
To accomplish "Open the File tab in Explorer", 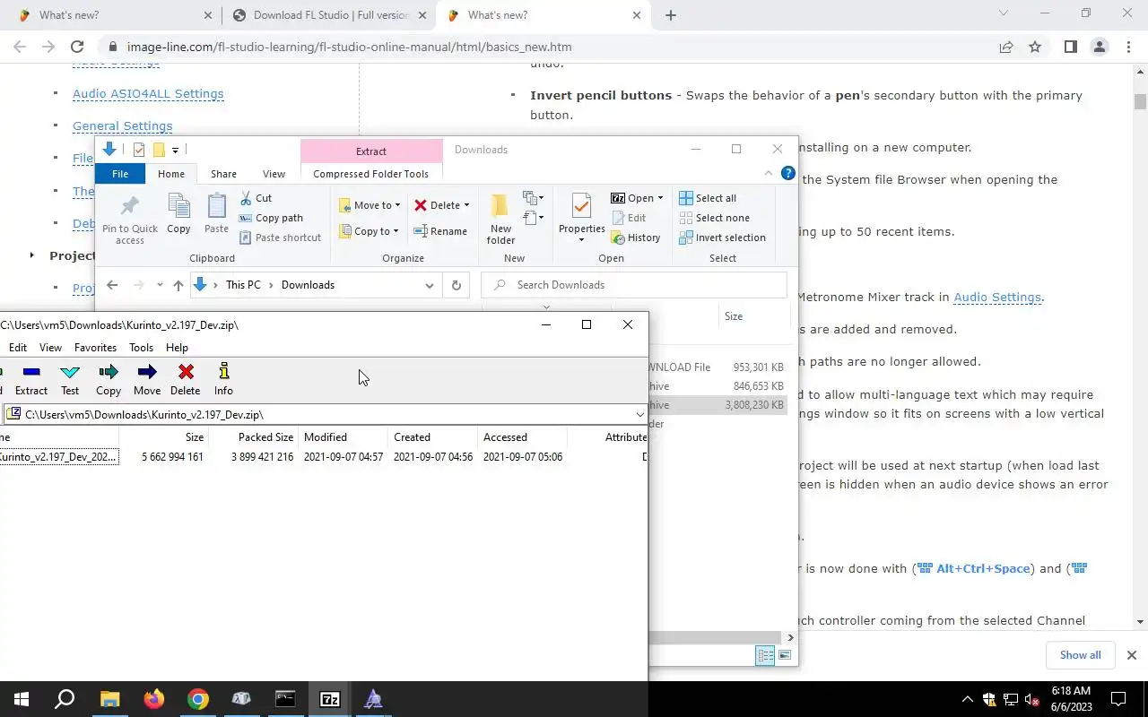I will [x=120, y=174].
